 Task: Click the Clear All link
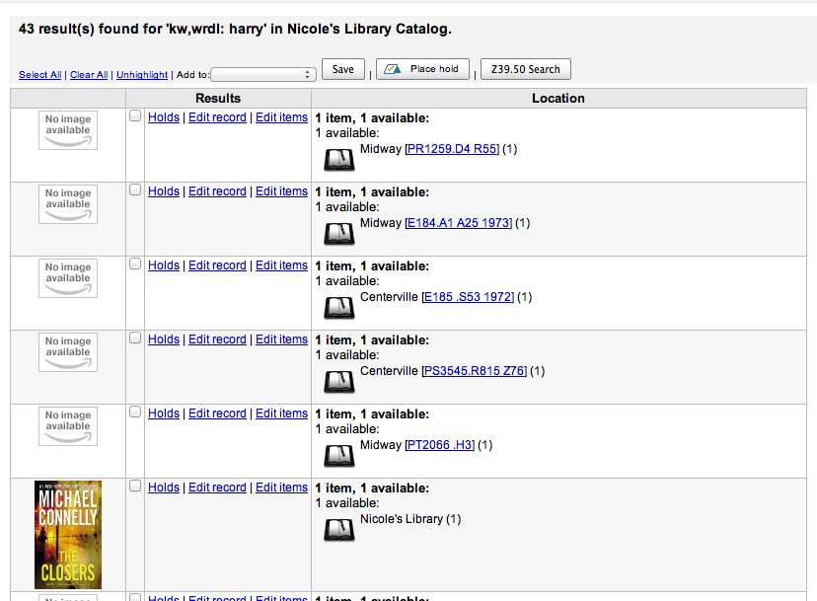(89, 75)
